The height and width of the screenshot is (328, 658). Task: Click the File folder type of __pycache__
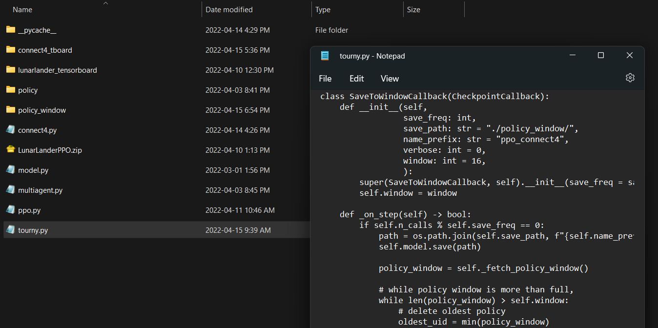tap(331, 30)
